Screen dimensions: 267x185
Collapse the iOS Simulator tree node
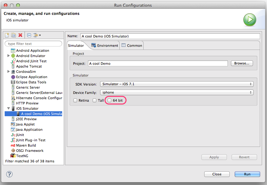[8, 108]
